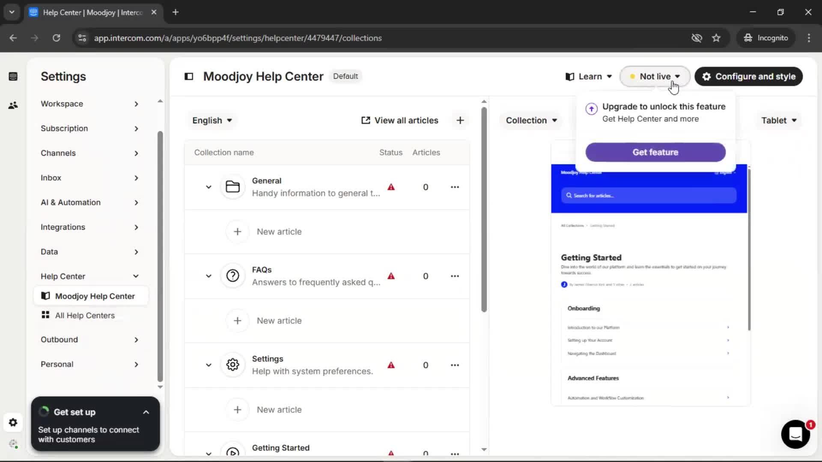The image size is (822, 462).
Task: Click the preview pane scrollbar
Action: tap(749, 249)
